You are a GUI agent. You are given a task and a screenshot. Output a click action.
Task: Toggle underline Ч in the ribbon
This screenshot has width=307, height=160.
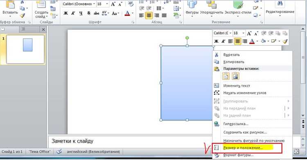81,14
